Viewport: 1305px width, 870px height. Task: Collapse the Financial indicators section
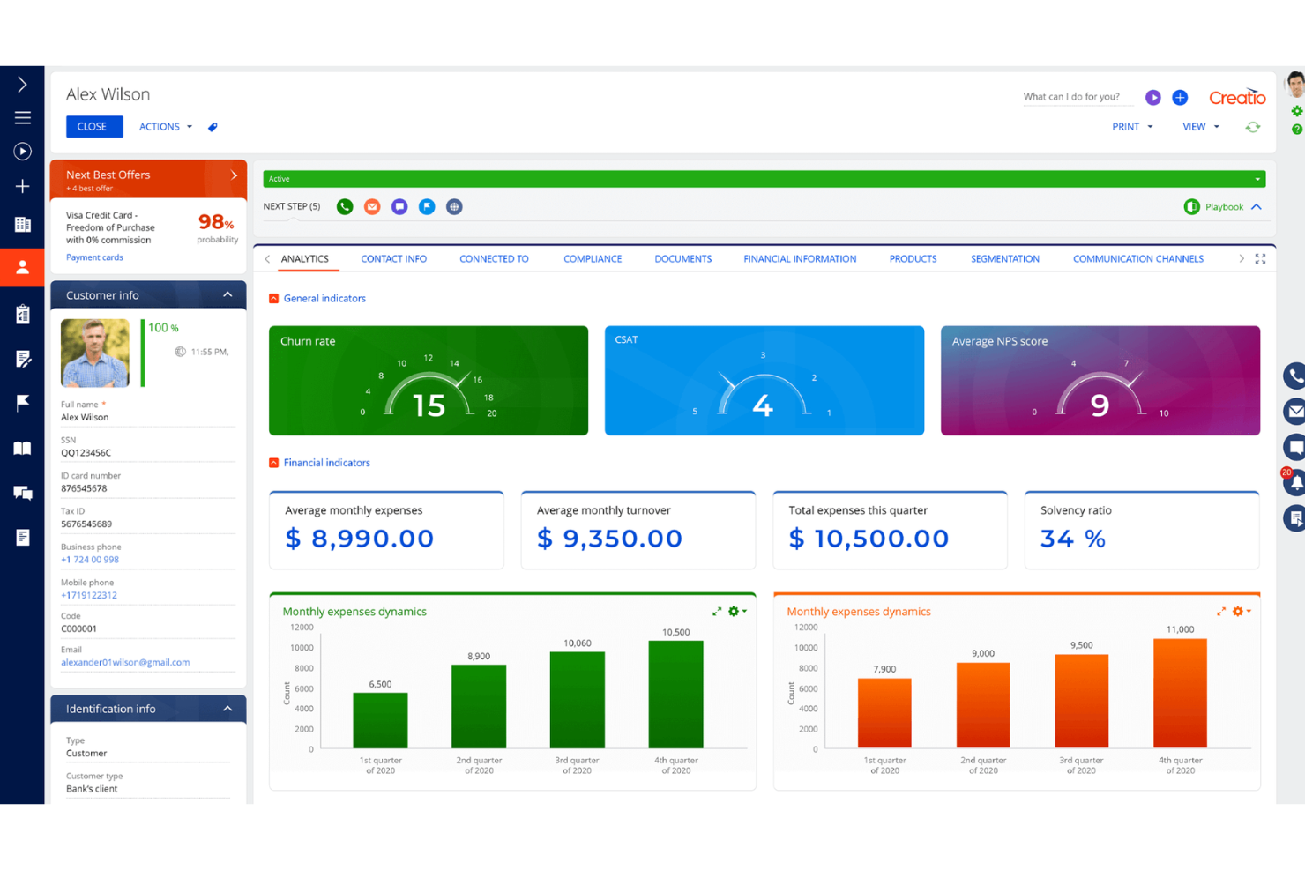[x=272, y=462]
